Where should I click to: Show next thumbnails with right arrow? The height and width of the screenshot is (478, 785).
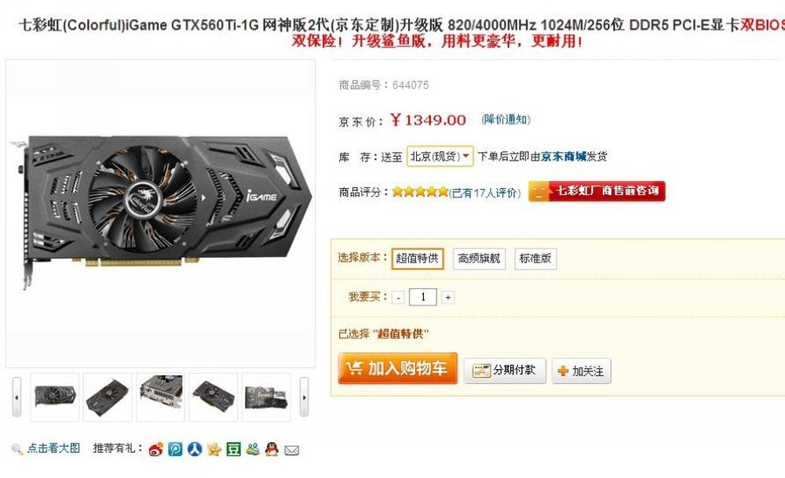[304, 397]
